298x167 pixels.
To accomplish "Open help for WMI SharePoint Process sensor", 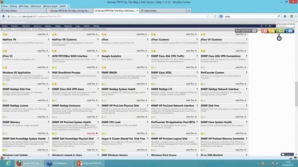I will [98, 72].
